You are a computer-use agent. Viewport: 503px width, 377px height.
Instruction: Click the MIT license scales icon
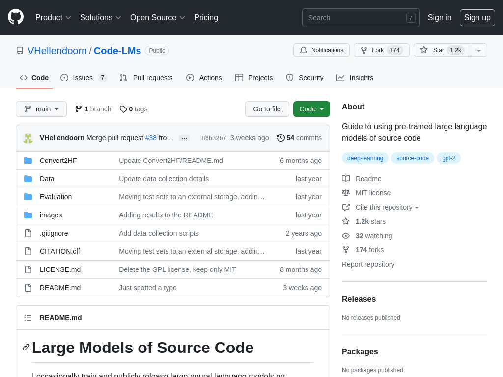click(x=346, y=193)
